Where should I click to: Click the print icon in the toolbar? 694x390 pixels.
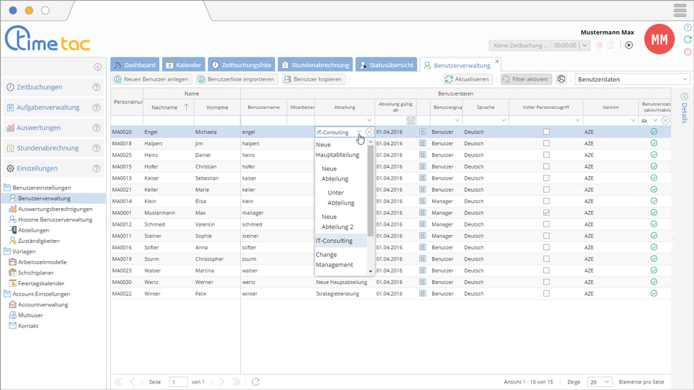click(x=561, y=79)
